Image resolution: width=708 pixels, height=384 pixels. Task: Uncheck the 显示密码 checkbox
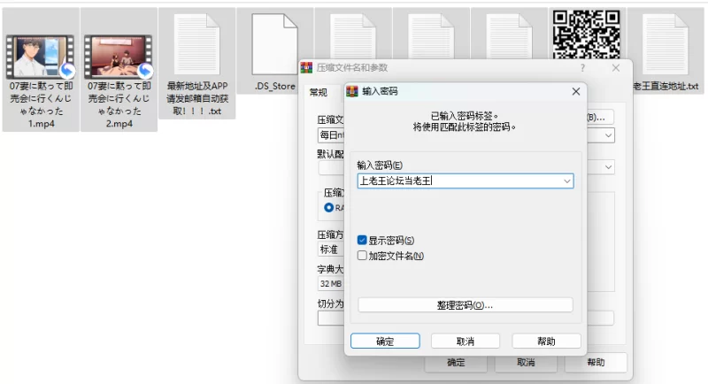[x=362, y=240]
